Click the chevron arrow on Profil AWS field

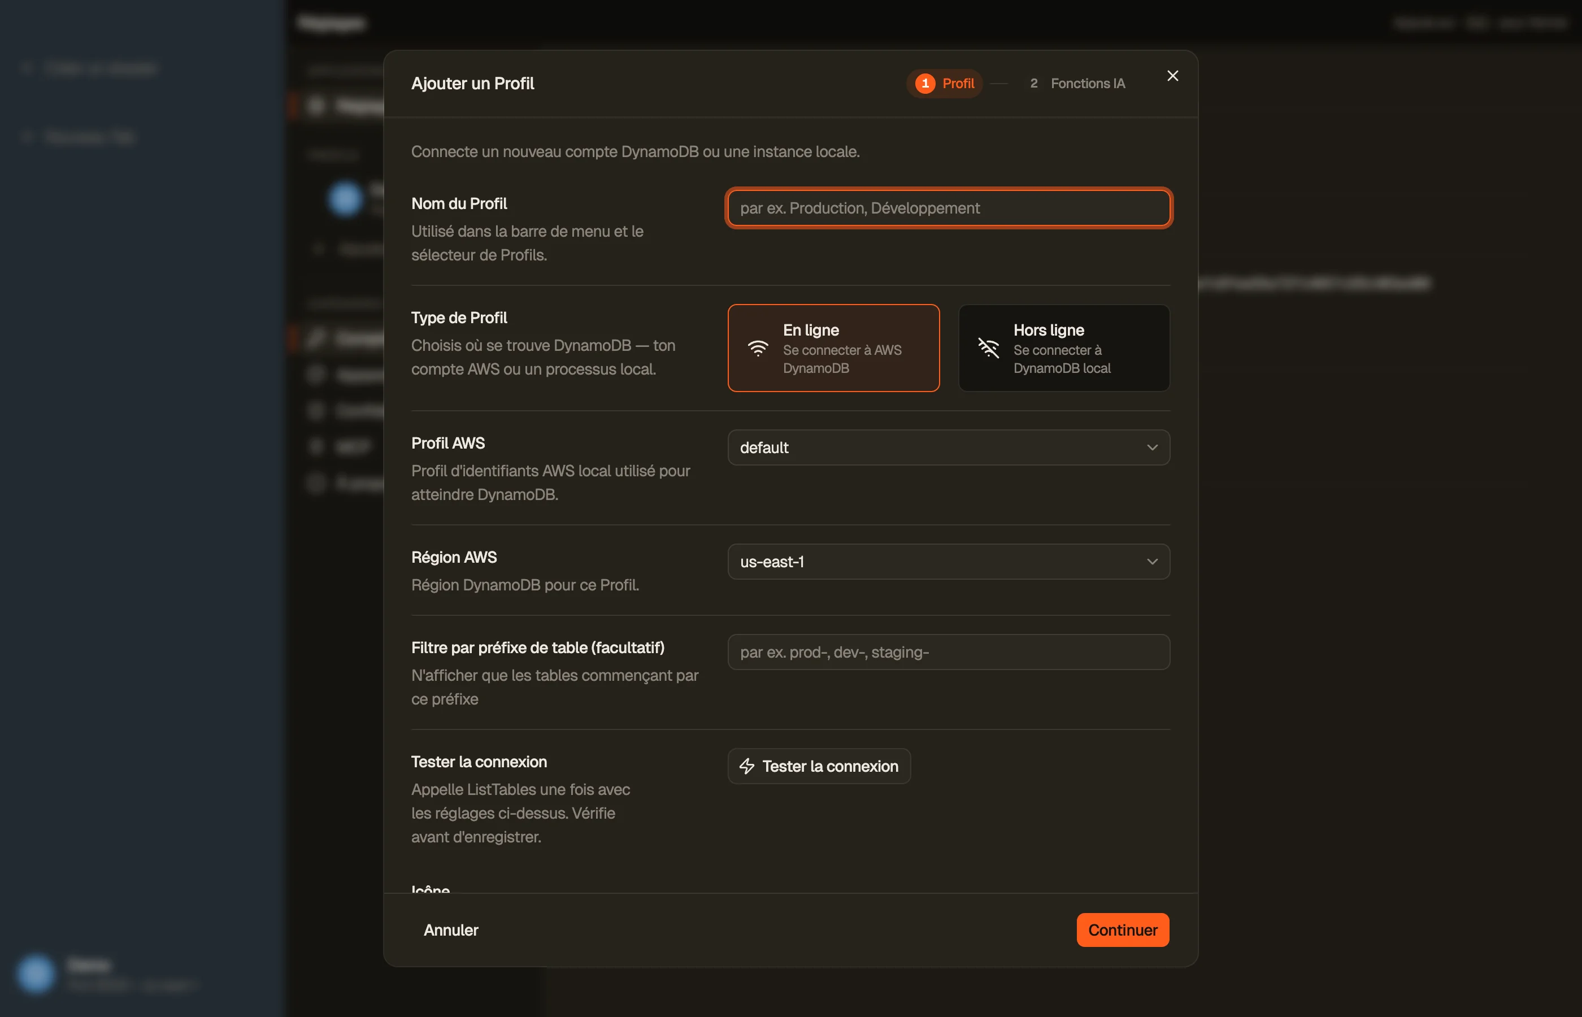click(x=1152, y=447)
